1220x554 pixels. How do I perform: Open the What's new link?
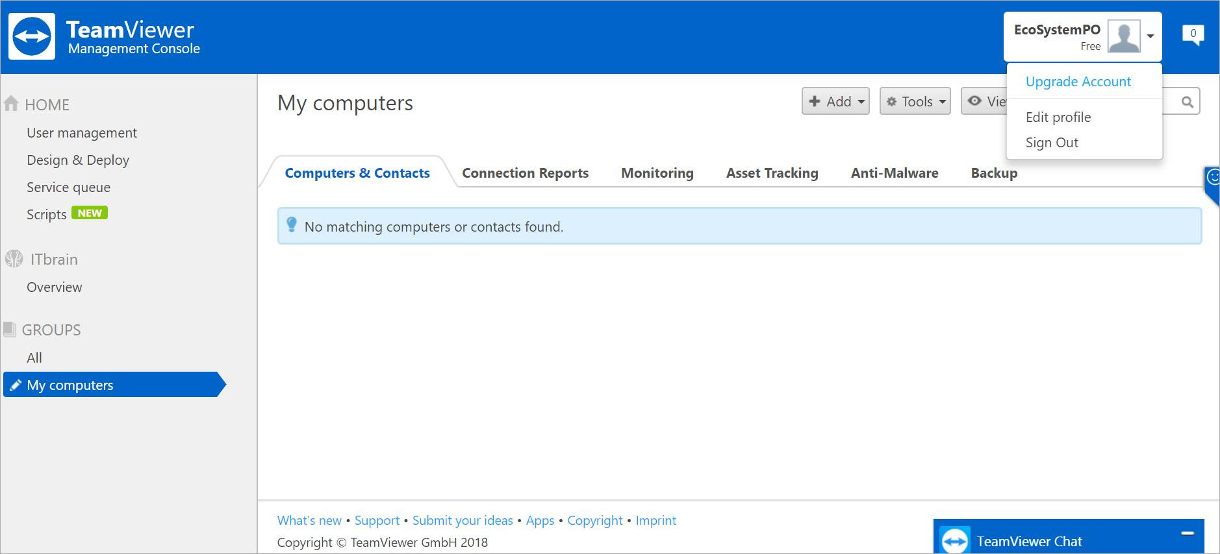[309, 520]
